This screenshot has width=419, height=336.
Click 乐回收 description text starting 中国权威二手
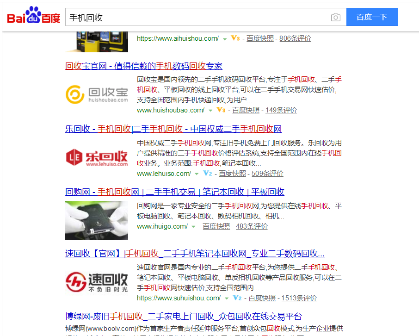[x=239, y=153]
